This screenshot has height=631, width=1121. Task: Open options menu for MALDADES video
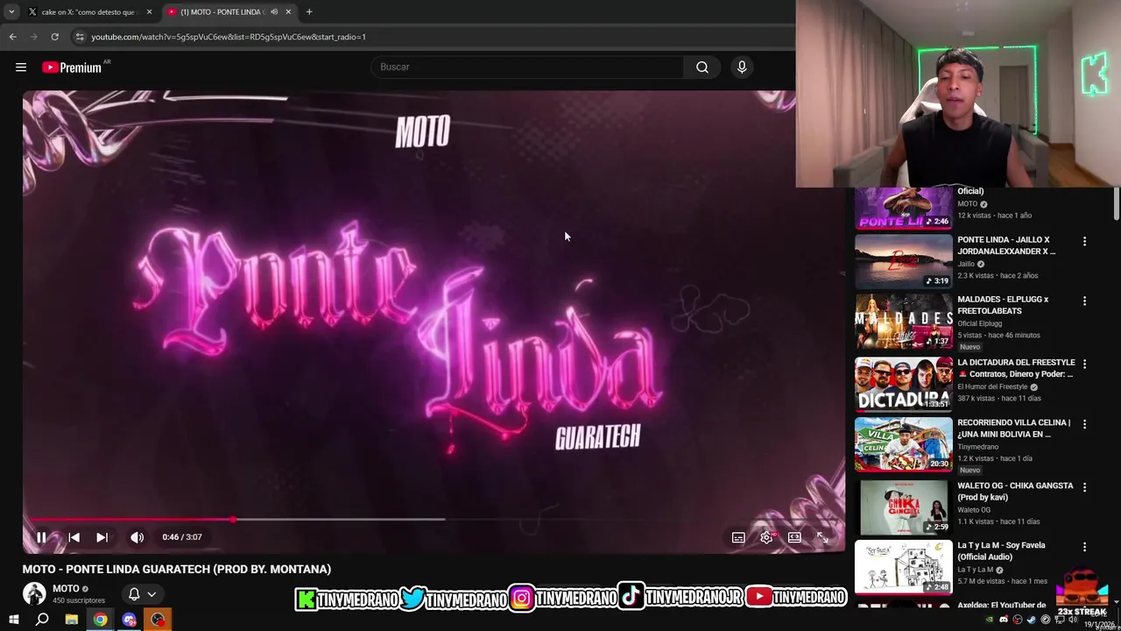[1084, 301]
